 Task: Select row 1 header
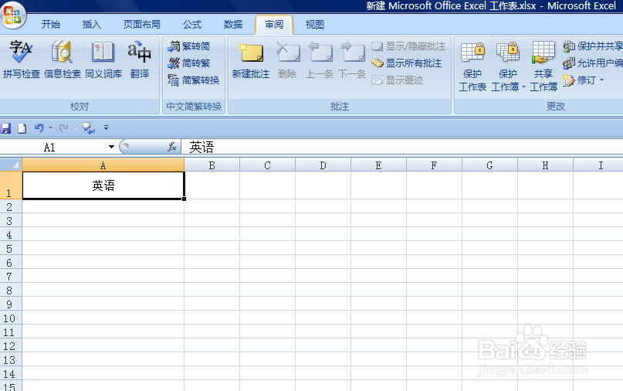pos(11,185)
